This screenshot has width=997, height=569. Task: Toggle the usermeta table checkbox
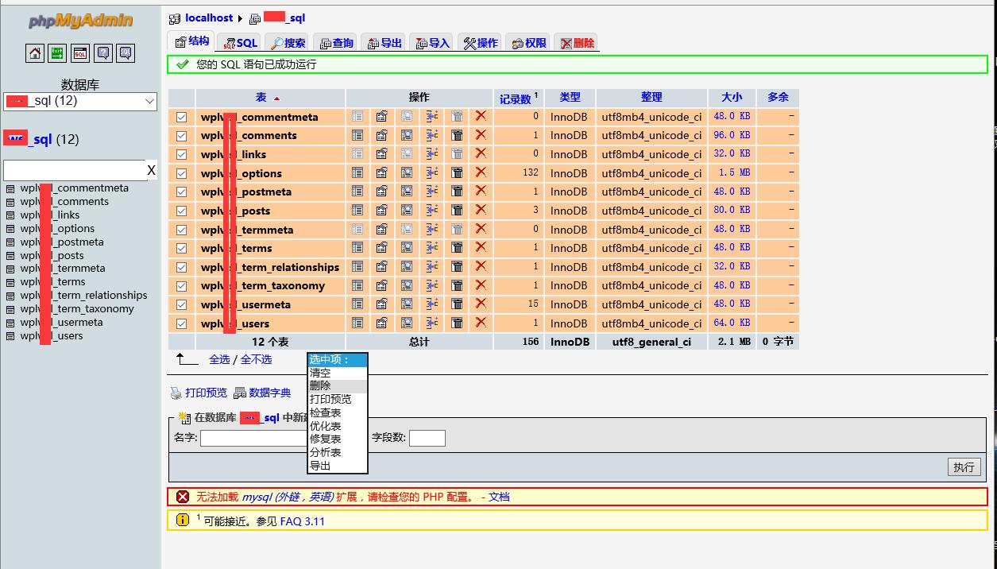point(182,304)
